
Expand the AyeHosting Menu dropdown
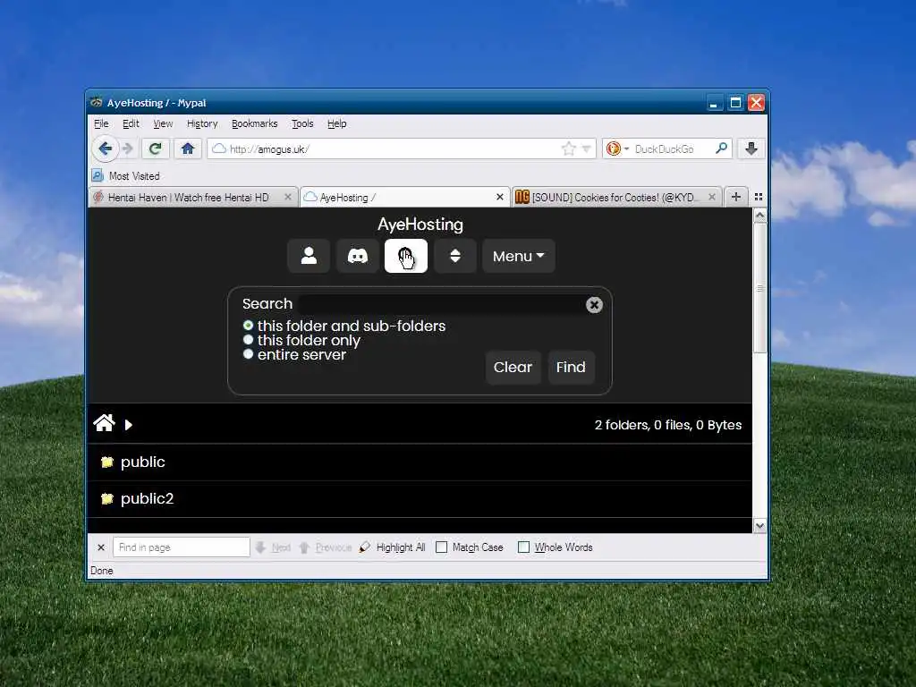518,256
